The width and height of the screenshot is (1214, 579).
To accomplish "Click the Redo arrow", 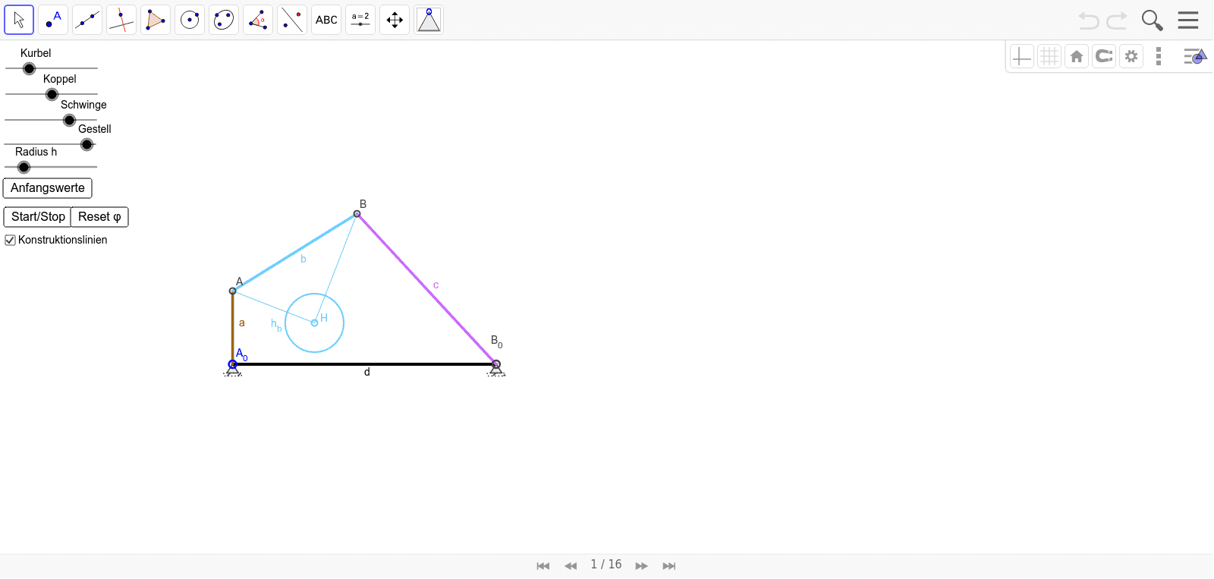I will pyautogui.click(x=1117, y=20).
